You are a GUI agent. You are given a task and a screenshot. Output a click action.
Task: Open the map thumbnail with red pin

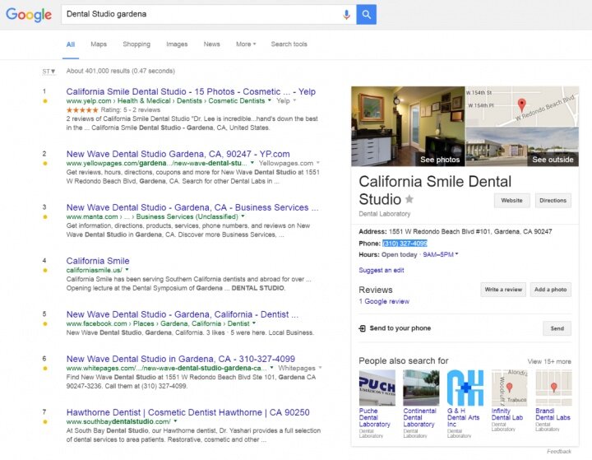click(522, 106)
